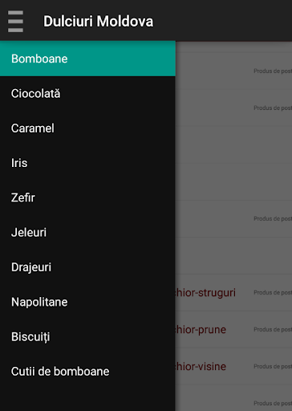Open the product ending in hior-visine
Viewport: 292px width, 411px height.
point(201,367)
